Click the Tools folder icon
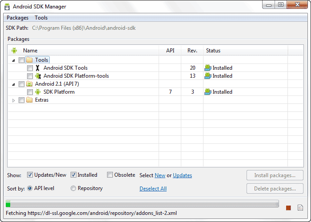This screenshot has width=311, height=222. click(x=29, y=60)
